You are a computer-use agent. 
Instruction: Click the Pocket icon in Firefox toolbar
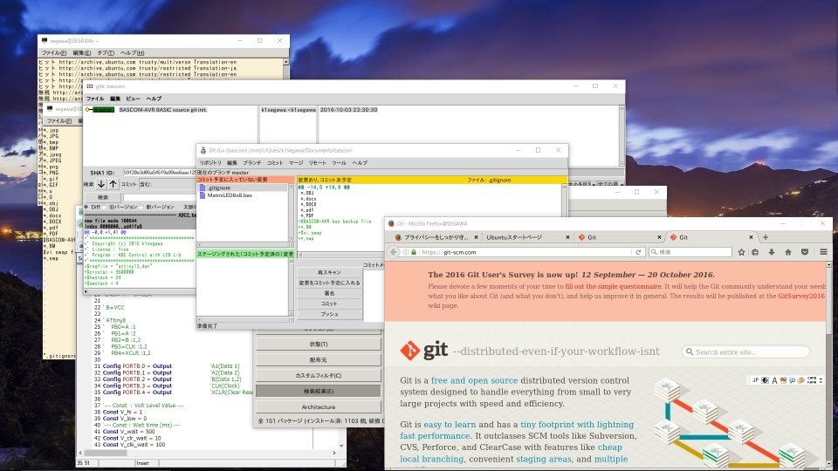click(x=805, y=252)
